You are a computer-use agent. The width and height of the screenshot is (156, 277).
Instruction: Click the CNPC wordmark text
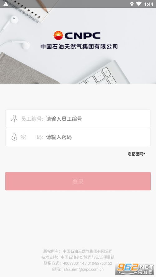[x=82, y=36]
